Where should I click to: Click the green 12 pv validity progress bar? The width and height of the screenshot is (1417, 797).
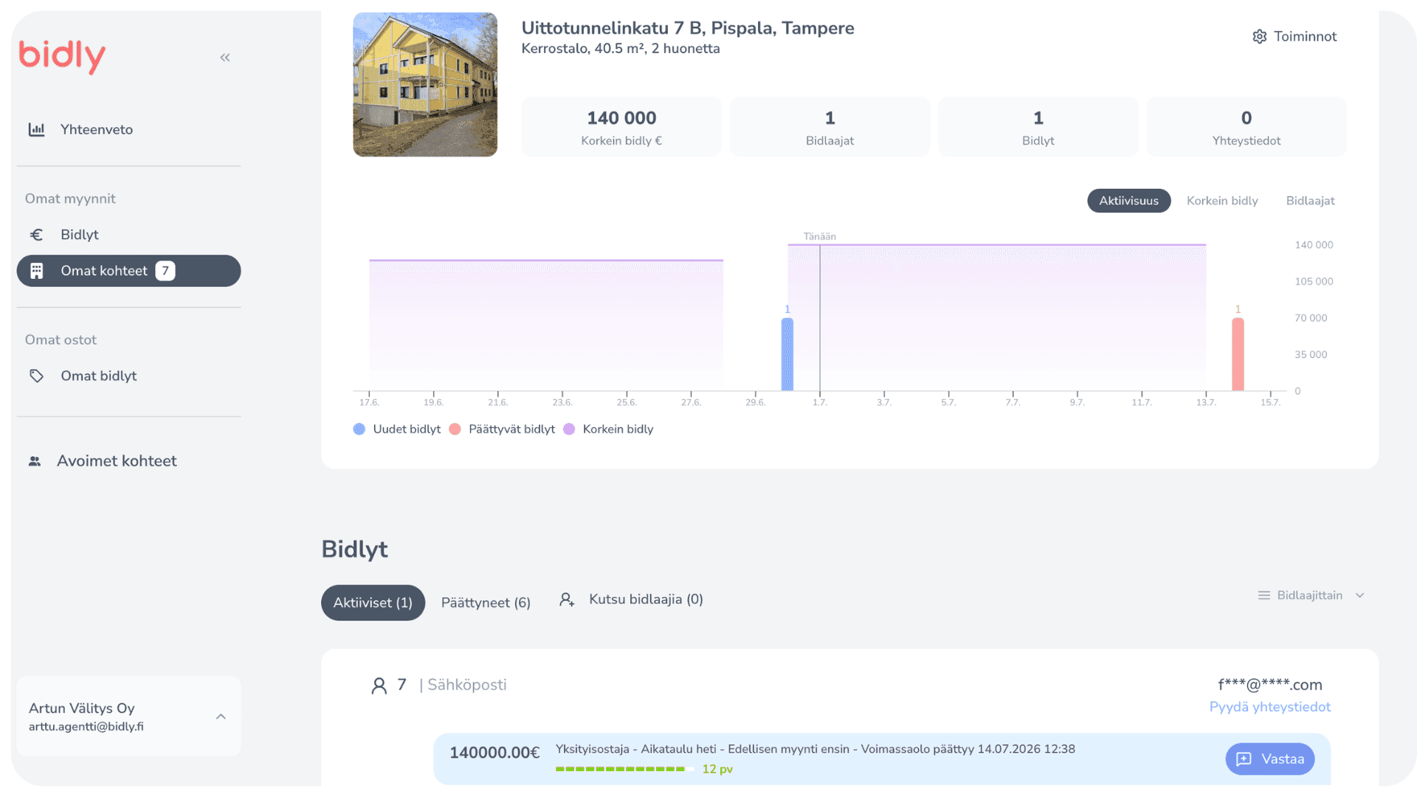point(624,769)
